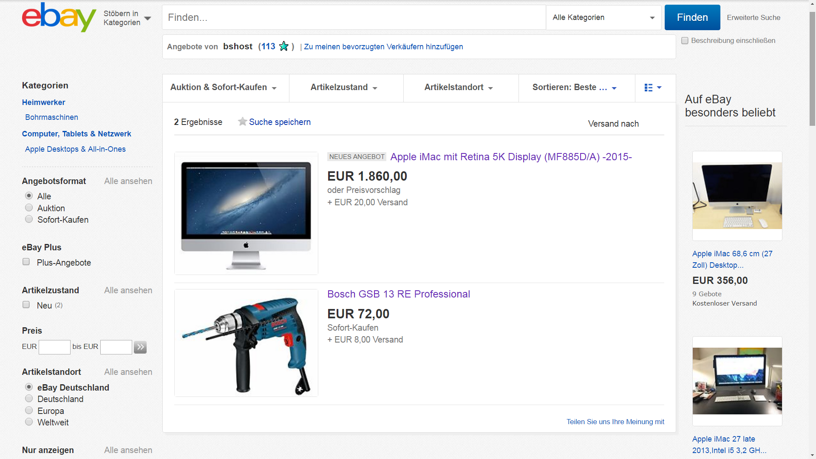Screen dimensions: 816x459
Task: Click the seller feedback star icon
Action: point(284,46)
